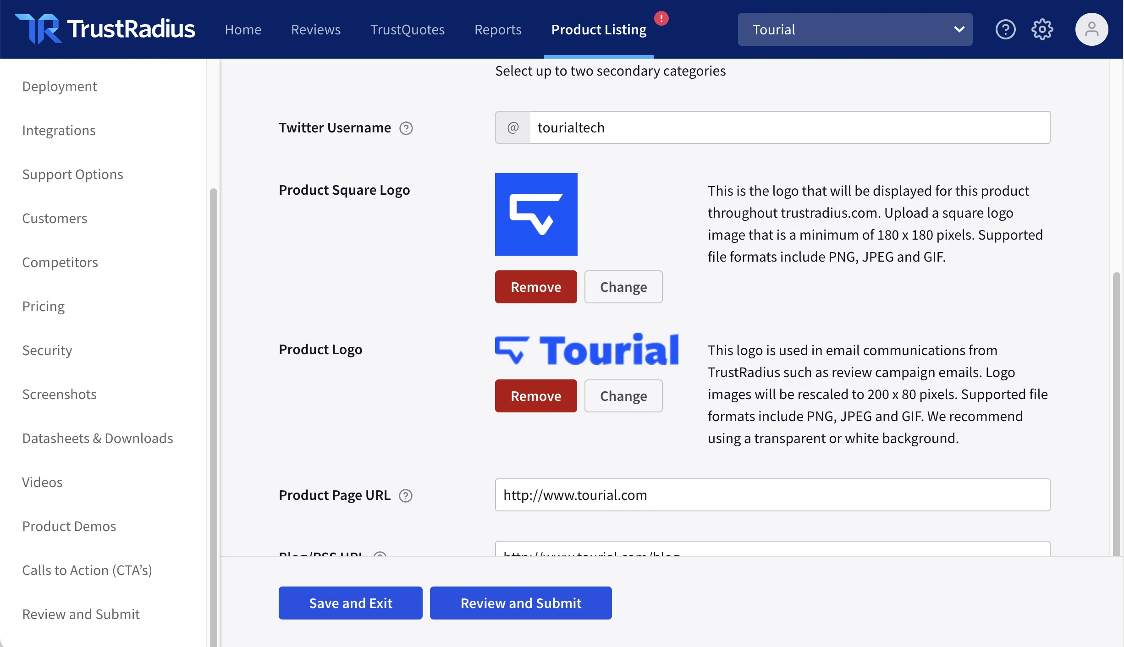This screenshot has height=647, width=1124.
Task: Open the user profile avatar
Action: pos(1091,29)
